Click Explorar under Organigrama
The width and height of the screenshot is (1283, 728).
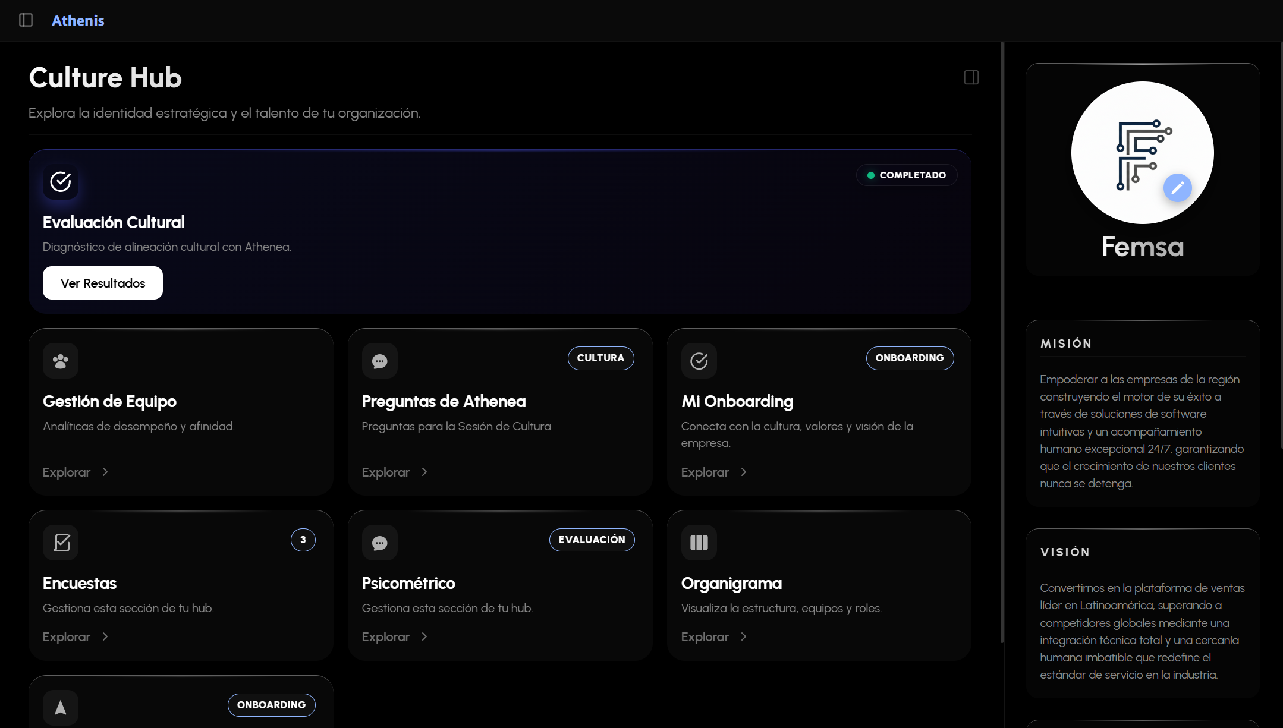coord(705,637)
